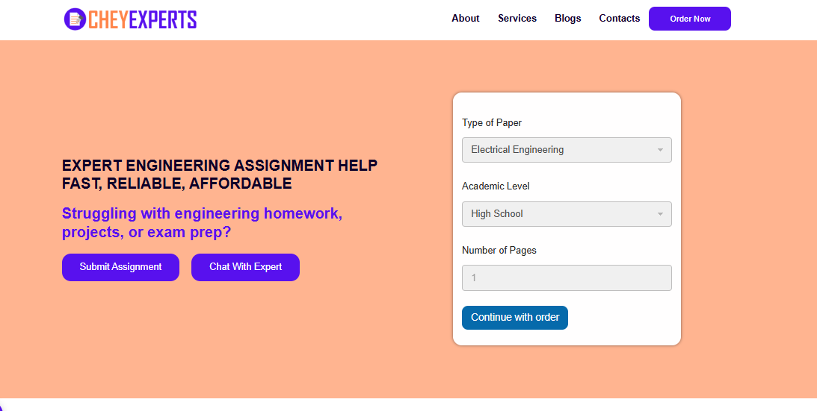
Task: Open the Electrical Engineering paper type dropdown
Action: (557, 150)
